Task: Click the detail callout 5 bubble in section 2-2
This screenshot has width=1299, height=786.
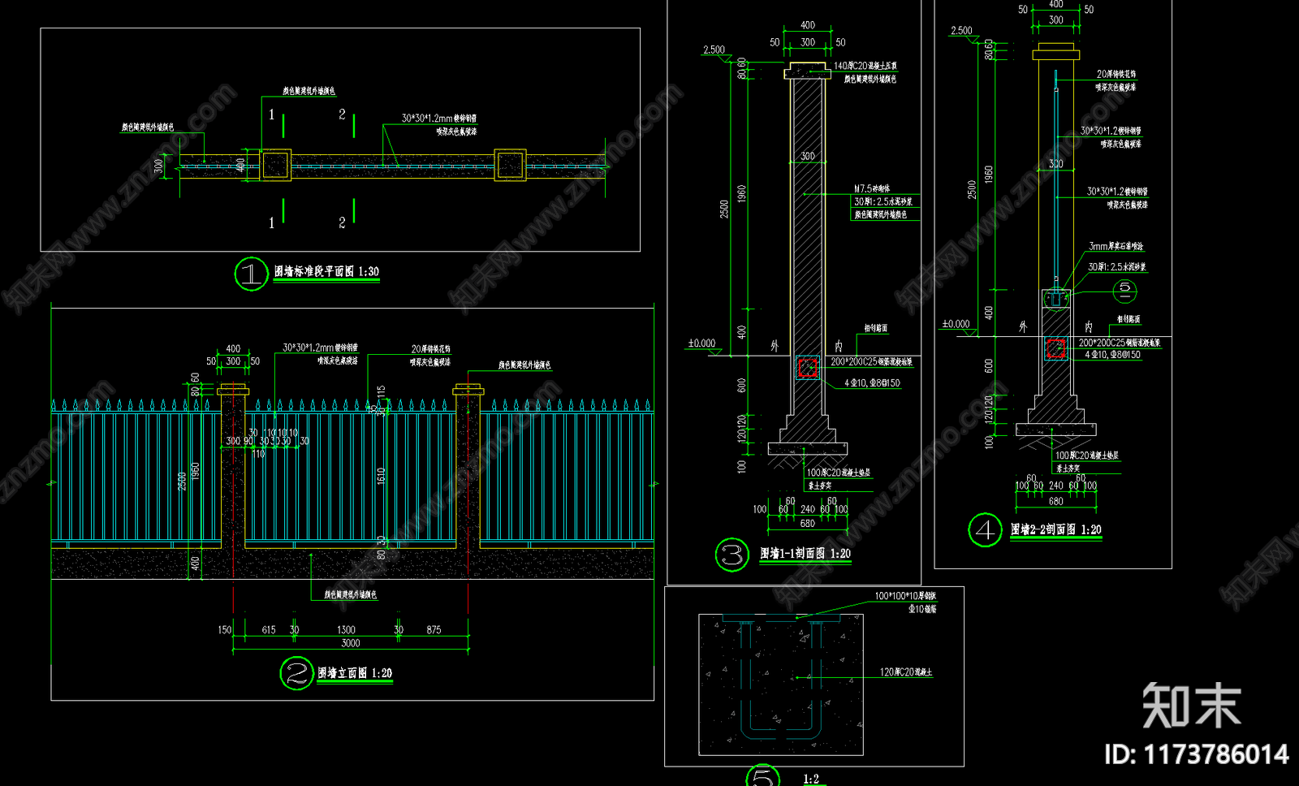Action: coord(1124,290)
